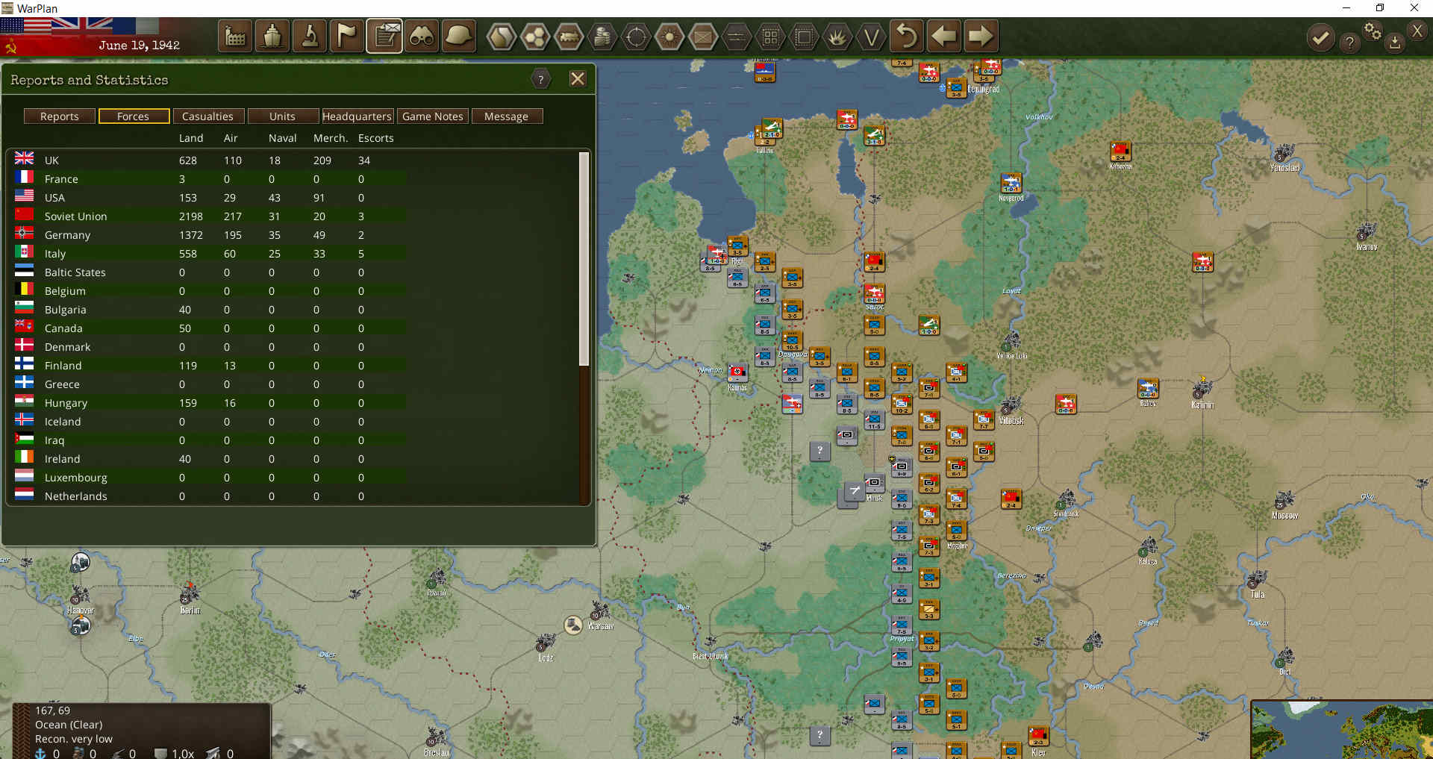Screen dimensions: 1433x759
Task: Click the Soviet unit near Smolensk
Action: point(1011,499)
